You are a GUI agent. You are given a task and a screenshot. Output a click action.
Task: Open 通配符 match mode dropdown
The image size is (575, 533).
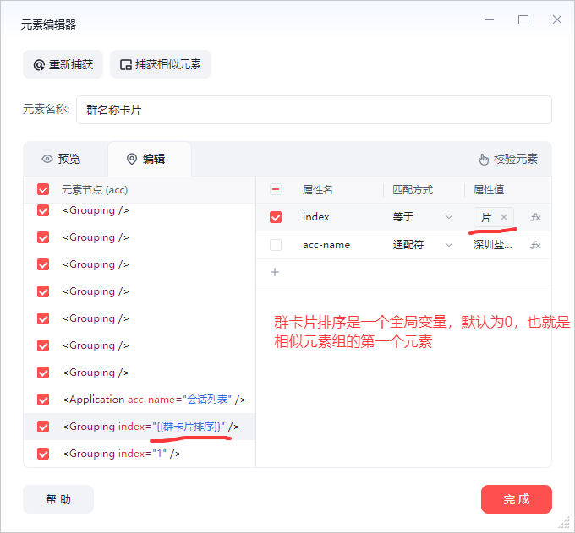(x=423, y=245)
